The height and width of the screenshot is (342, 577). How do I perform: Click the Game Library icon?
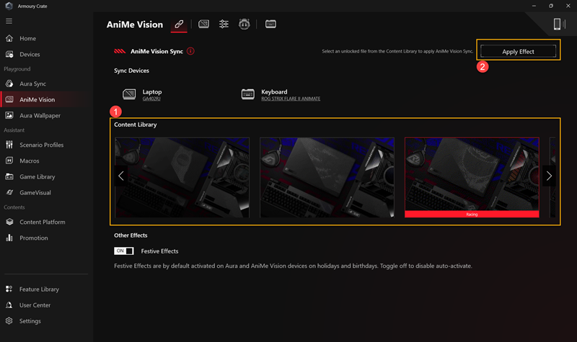point(9,176)
